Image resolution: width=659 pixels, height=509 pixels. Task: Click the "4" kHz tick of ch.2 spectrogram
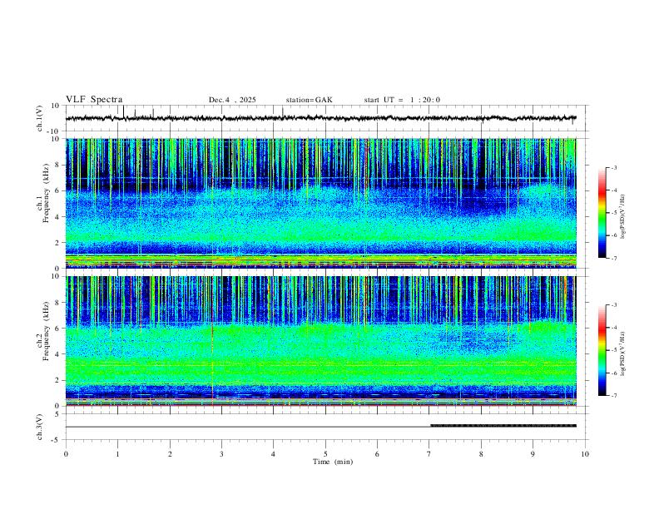coord(58,354)
